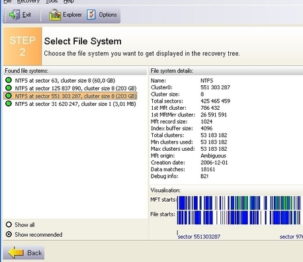Click green status dot for NTFS sector 63
Viewport: 303px width, 262px height.
tap(9, 80)
